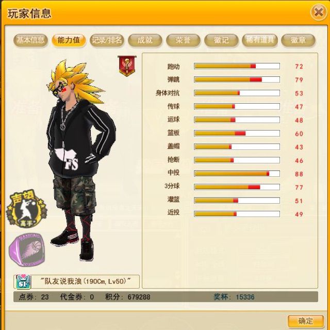
Task: Click the player name 队友说我浪 field
Action: [77, 282]
